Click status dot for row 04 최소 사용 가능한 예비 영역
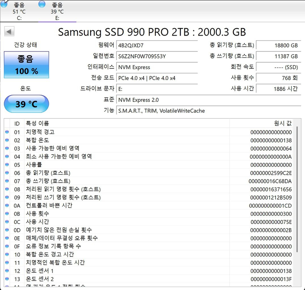305x290 pixels. click(7, 157)
